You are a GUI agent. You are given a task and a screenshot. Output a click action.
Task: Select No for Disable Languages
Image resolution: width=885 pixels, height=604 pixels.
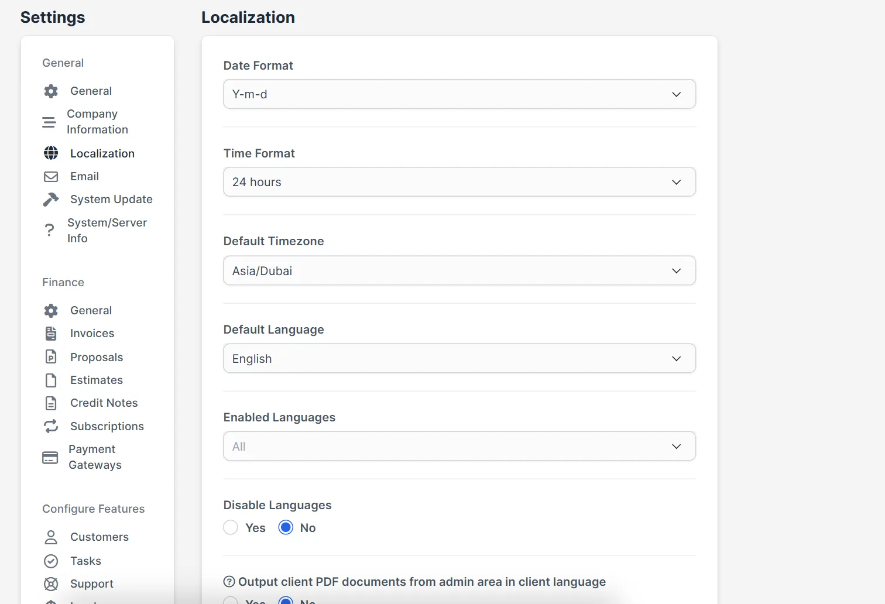click(286, 527)
